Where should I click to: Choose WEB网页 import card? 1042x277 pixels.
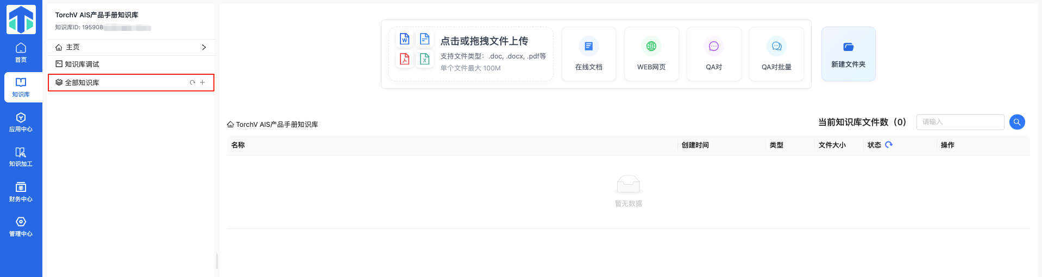pos(651,54)
